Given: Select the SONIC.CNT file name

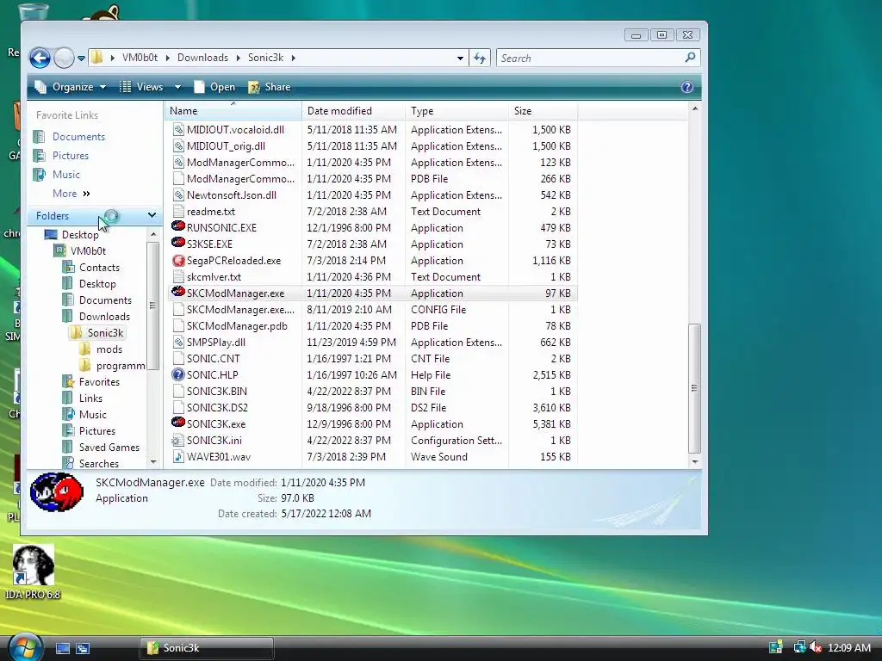Looking at the screenshot, I should (x=214, y=359).
